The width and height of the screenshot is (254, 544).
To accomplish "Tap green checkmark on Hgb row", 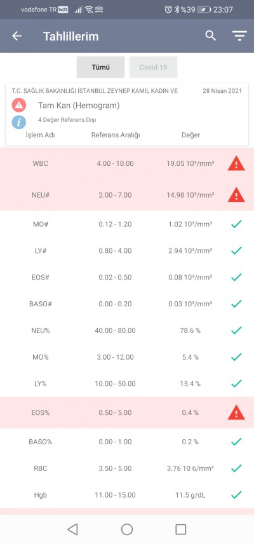I will [x=236, y=494].
